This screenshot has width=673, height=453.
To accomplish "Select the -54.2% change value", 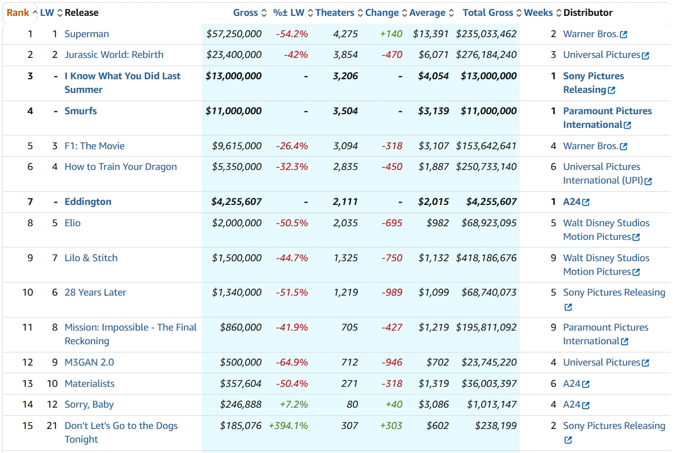I will [292, 34].
